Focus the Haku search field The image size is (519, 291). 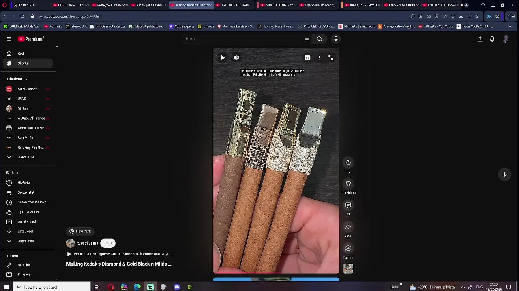[243, 39]
